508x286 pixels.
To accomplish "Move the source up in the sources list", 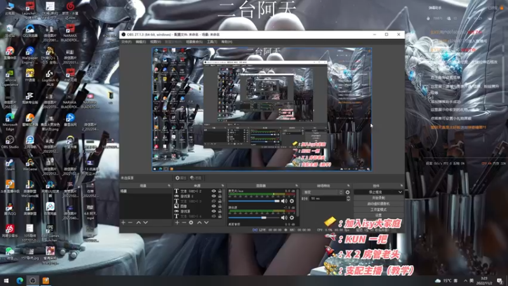I will 199,222.
